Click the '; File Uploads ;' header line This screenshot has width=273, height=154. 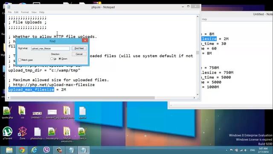27,22
